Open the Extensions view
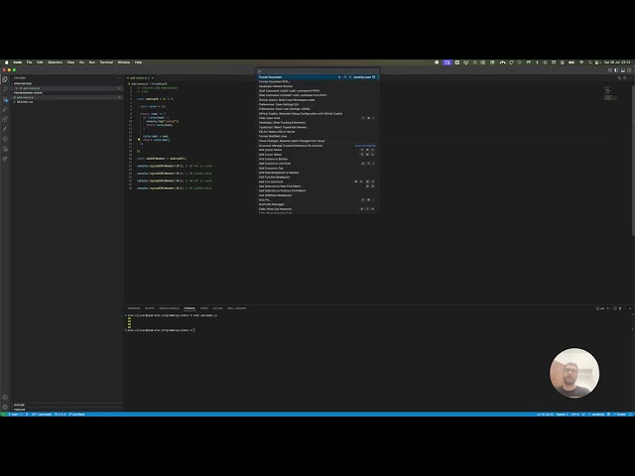 point(5,119)
